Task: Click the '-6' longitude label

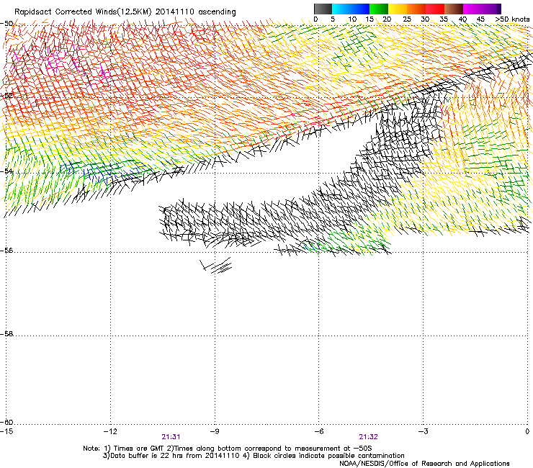Action: coord(318,431)
